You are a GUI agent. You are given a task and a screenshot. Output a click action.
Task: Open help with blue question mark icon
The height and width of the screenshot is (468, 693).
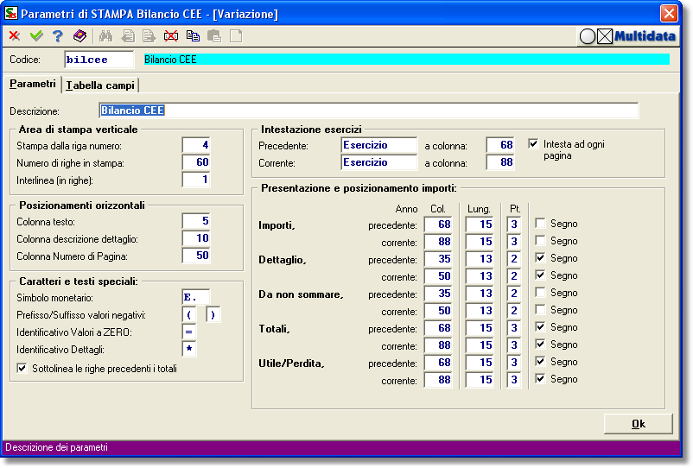(x=57, y=35)
